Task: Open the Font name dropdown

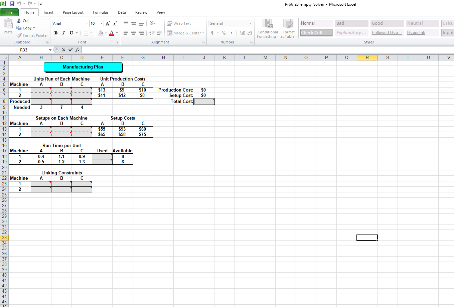Action: tap(87, 23)
